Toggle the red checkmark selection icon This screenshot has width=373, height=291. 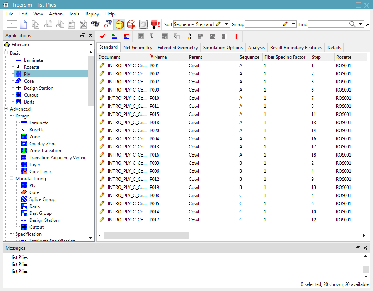tap(102, 36)
